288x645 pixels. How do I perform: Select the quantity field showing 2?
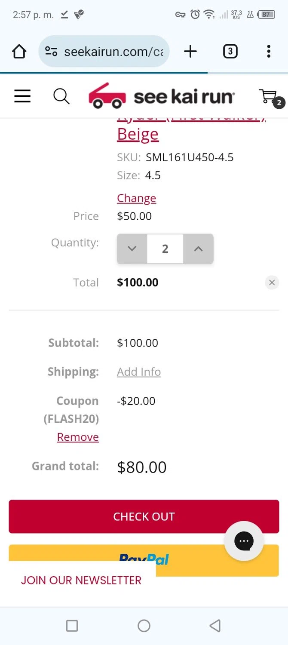tap(165, 249)
